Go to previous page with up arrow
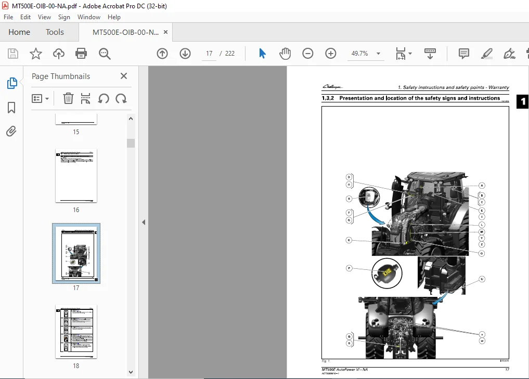The width and height of the screenshot is (529, 379). (162, 54)
